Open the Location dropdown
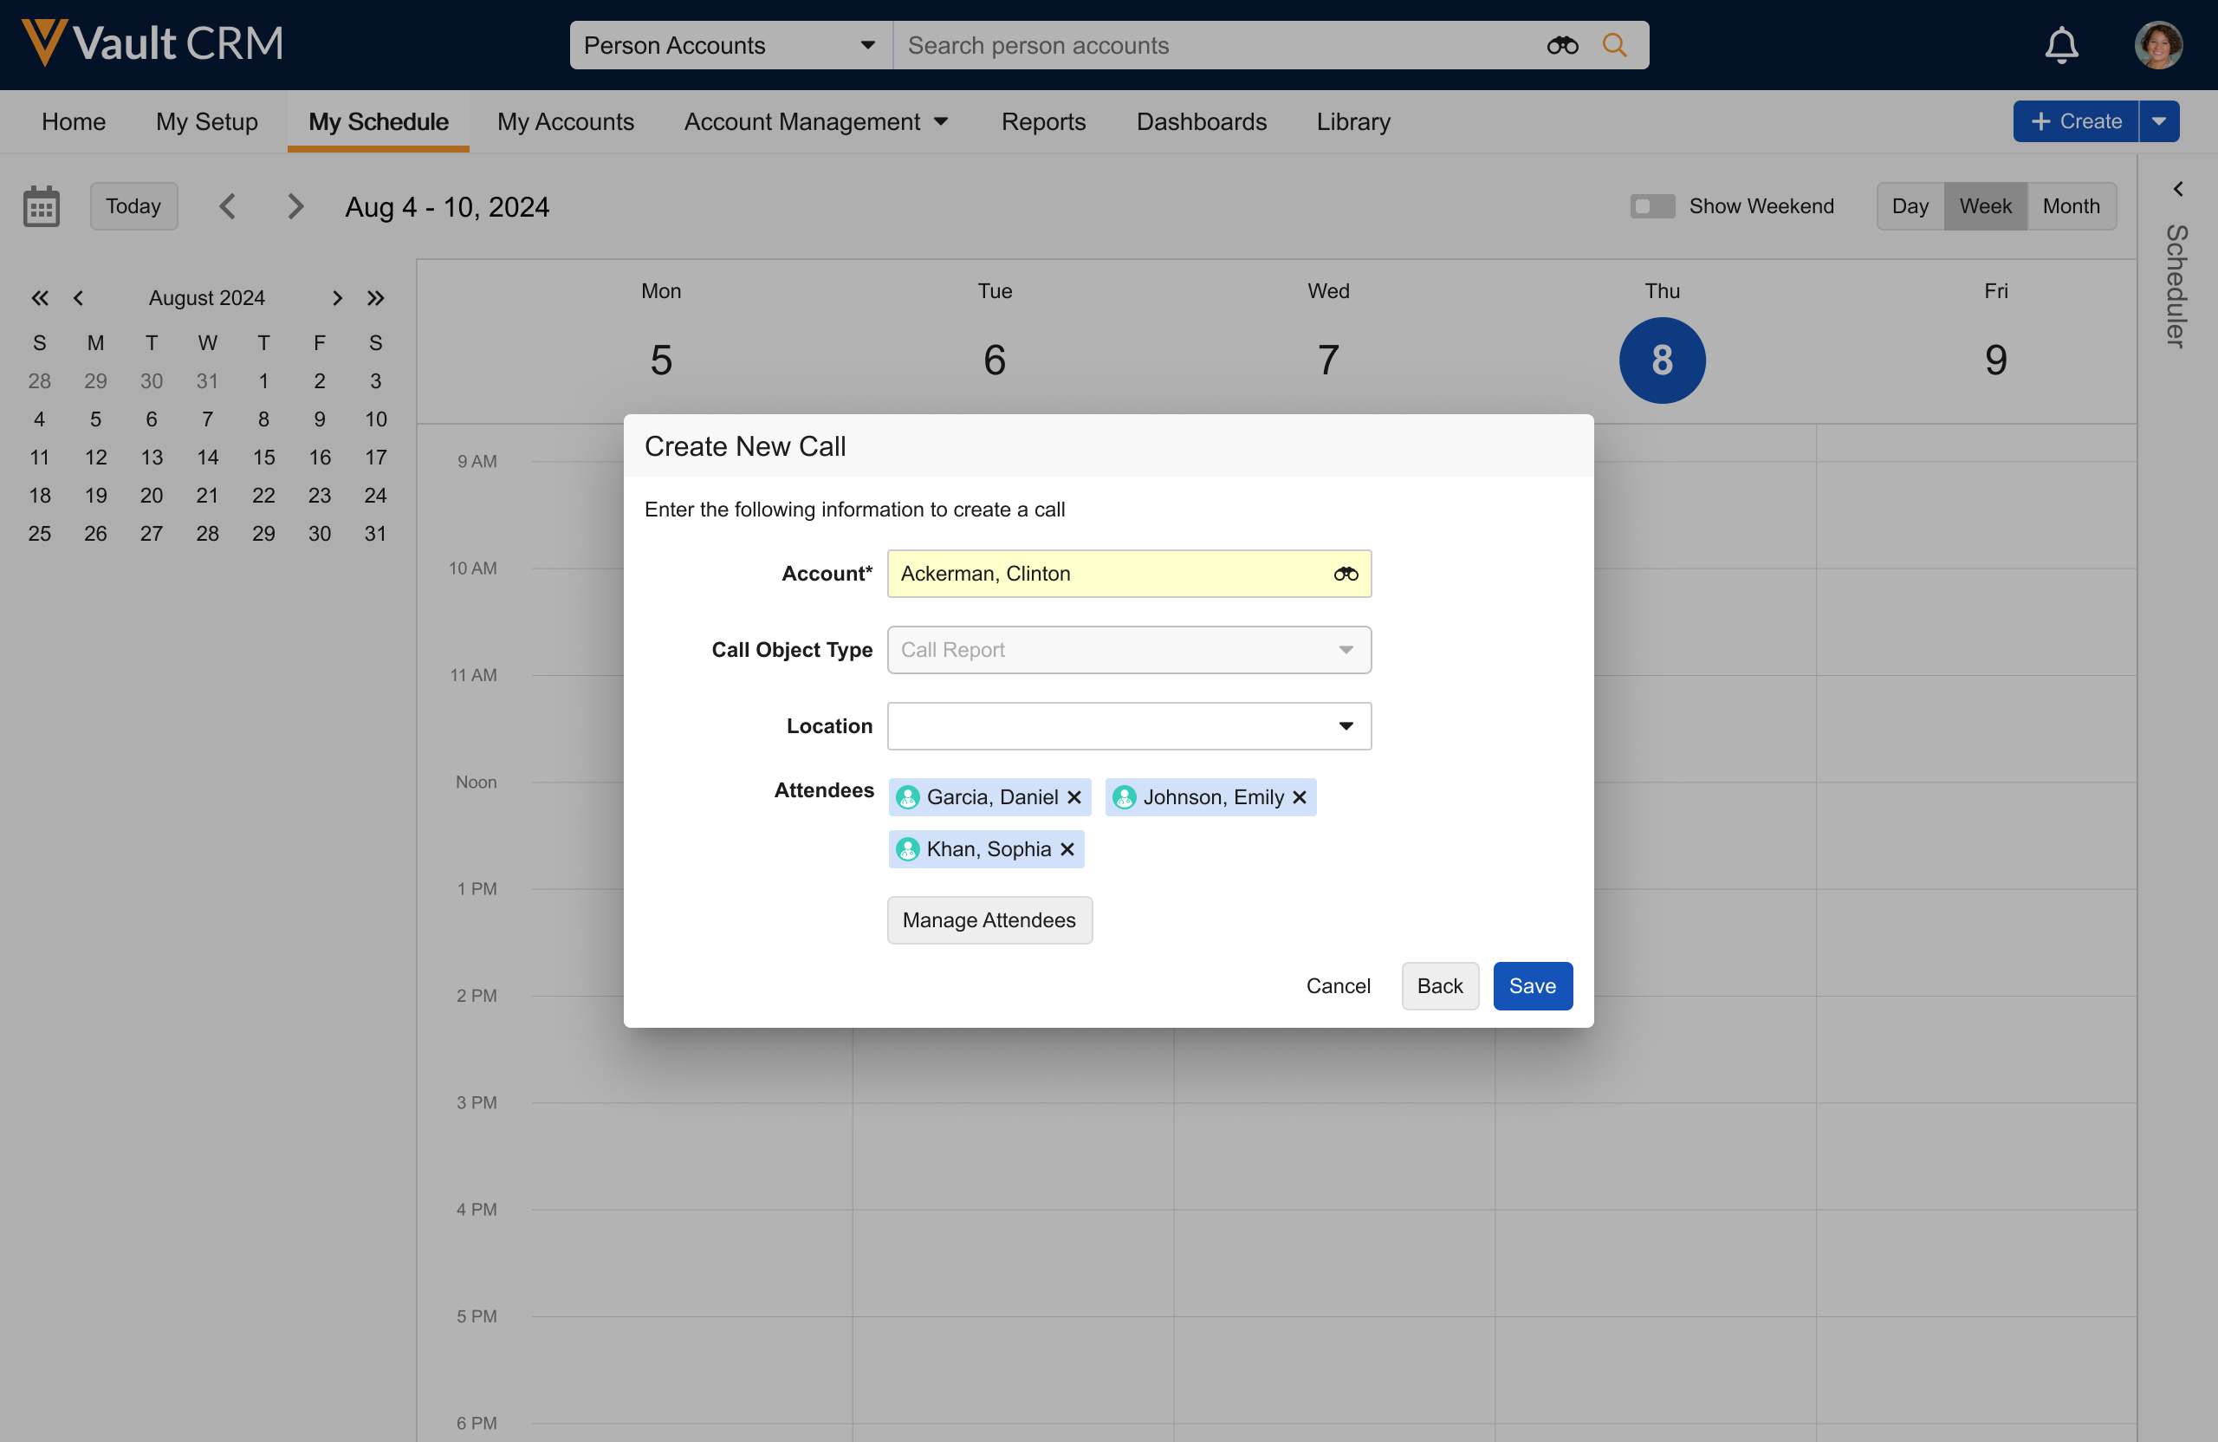2218x1442 pixels. [1129, 726]
